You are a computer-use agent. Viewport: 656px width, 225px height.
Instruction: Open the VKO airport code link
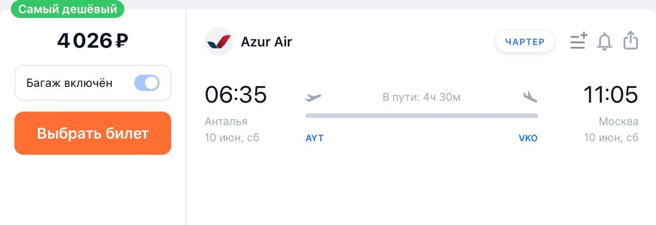tap(528, 138)
